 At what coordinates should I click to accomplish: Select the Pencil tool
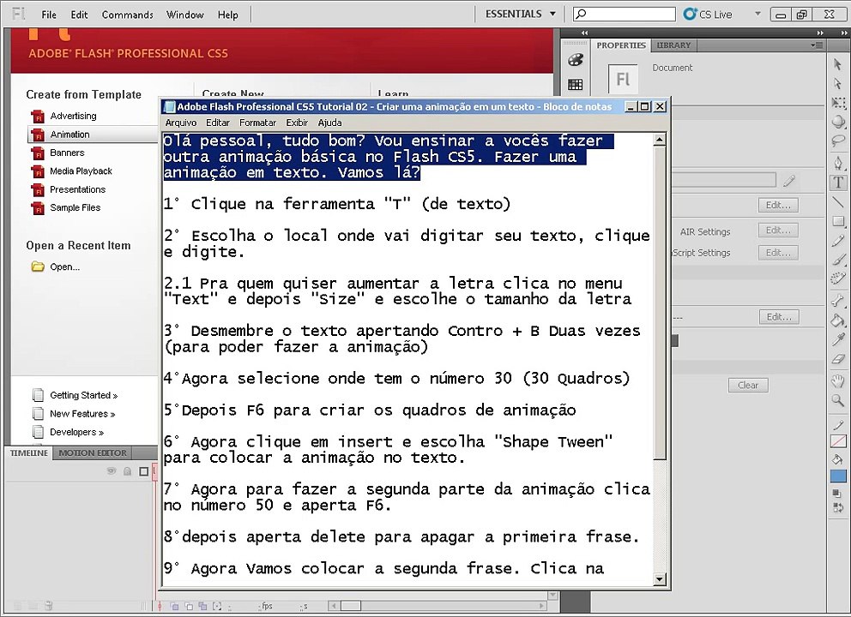838,240
